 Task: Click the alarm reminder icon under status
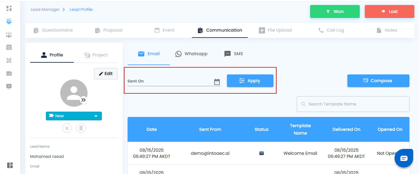(67, 128)
